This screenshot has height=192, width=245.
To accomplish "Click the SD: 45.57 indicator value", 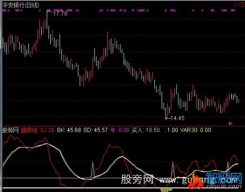I will point(96,130).
